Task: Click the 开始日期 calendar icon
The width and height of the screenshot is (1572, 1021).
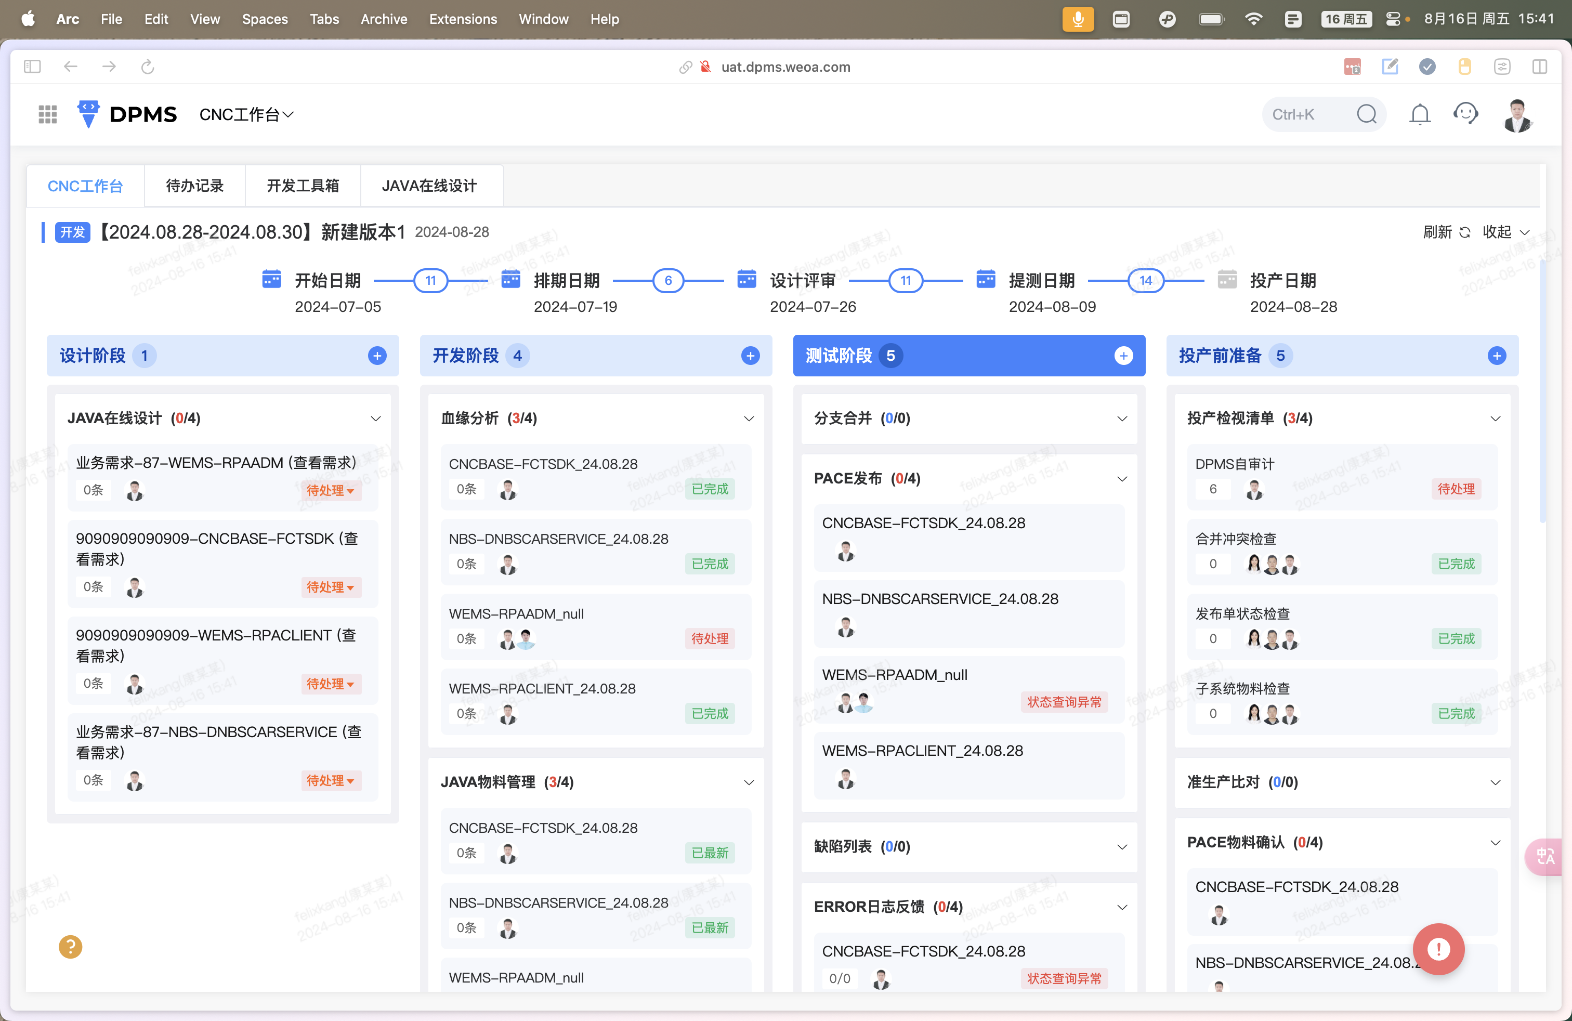Action: point(271,279)
